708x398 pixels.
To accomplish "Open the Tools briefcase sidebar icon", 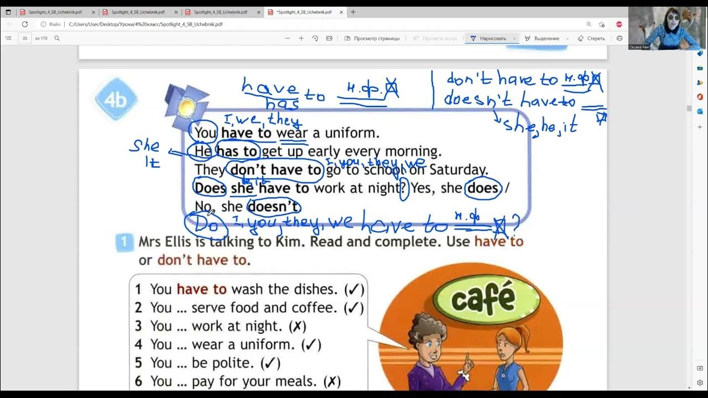I will click(700, 68).
